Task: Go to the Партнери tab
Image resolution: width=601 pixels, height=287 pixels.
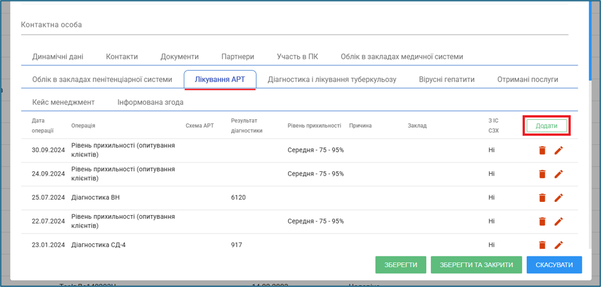Action: 238,57
